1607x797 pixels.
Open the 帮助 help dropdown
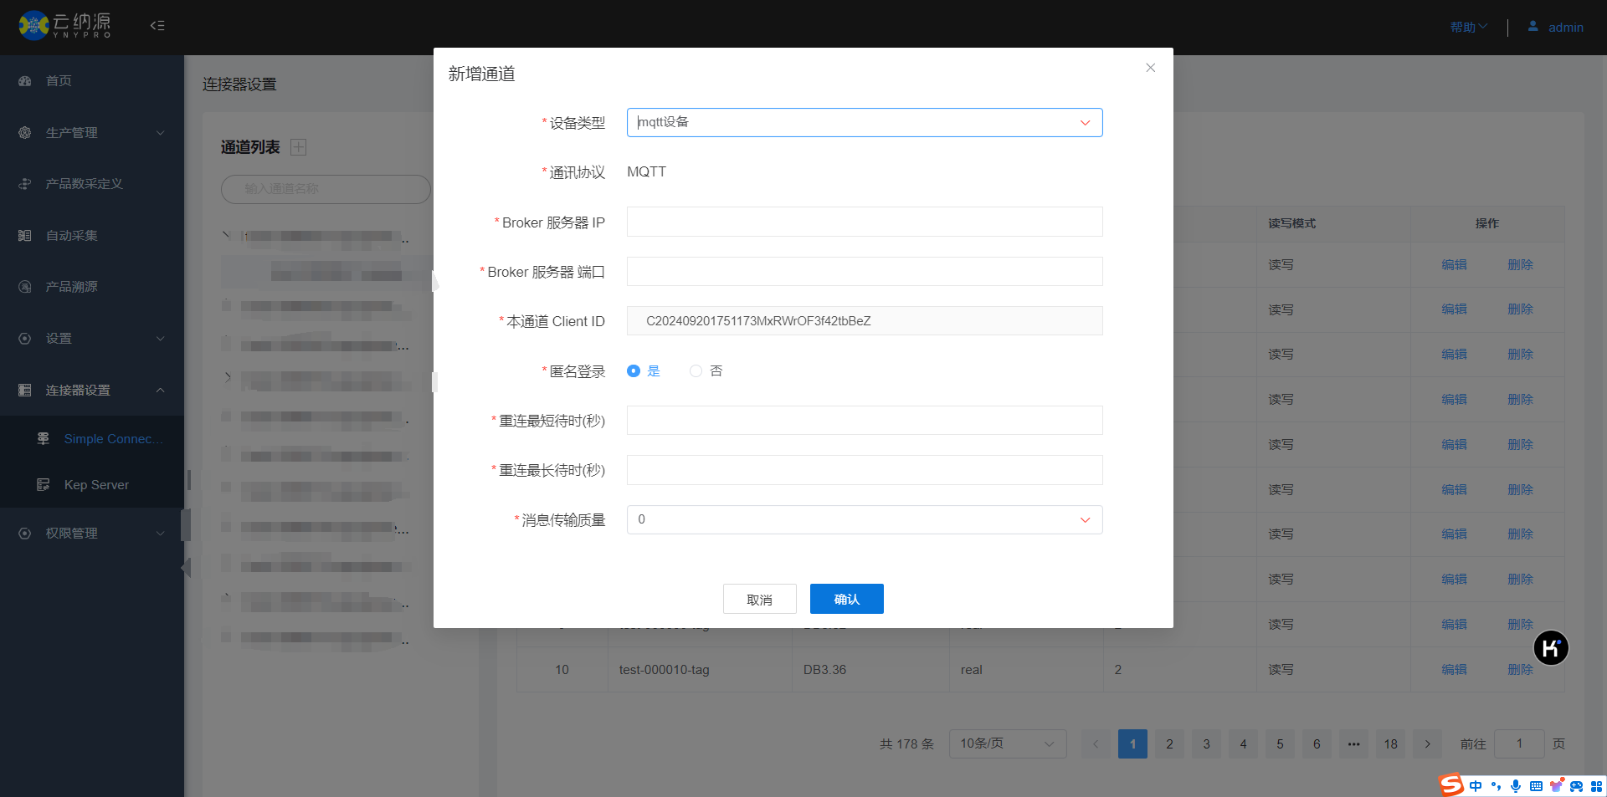click(1469, 27)
